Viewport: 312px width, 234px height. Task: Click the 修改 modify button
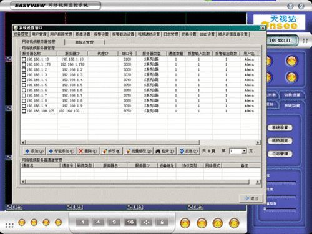[112, 151]
